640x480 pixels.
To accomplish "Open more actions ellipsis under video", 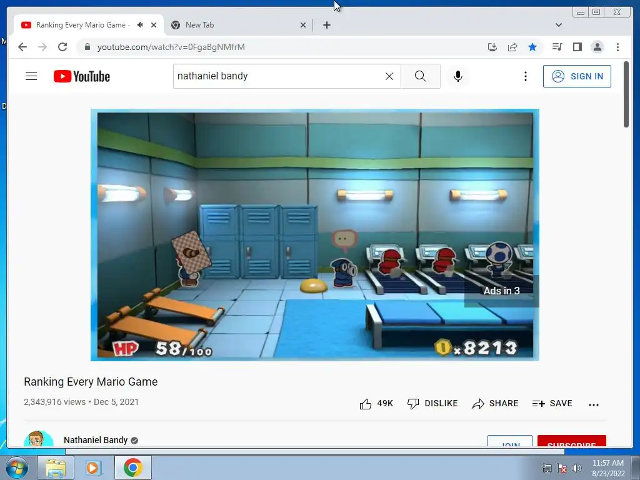I will [594, 404].
